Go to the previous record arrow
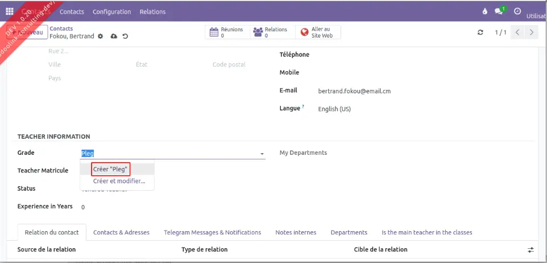The height and width of the screenshot is (263, 547). pos(517,32)
